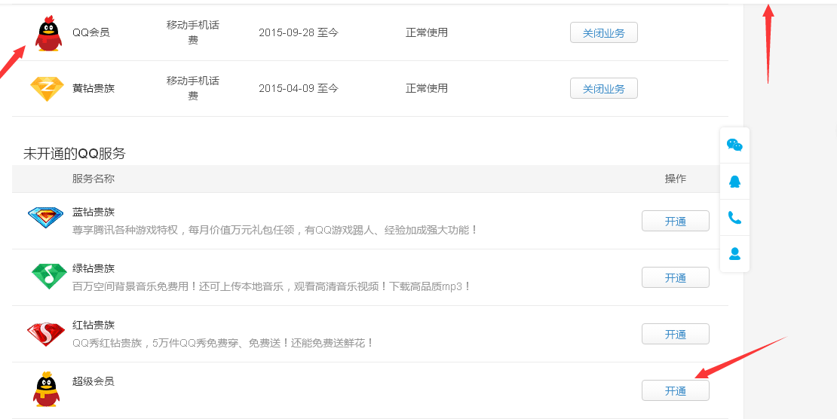Click the user profile icon in side panel
The width and height of the screenshot is (837, 419).
734,253
